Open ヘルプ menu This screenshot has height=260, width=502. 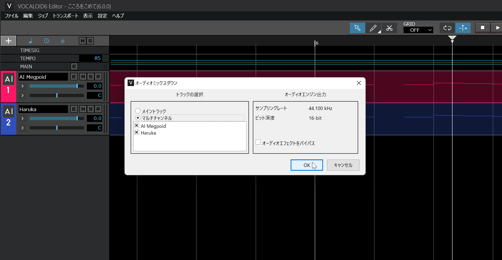click(x=118, y=16)
